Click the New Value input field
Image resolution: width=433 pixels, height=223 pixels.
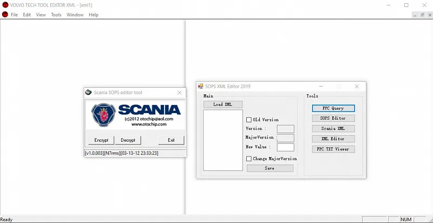[286, 147]
